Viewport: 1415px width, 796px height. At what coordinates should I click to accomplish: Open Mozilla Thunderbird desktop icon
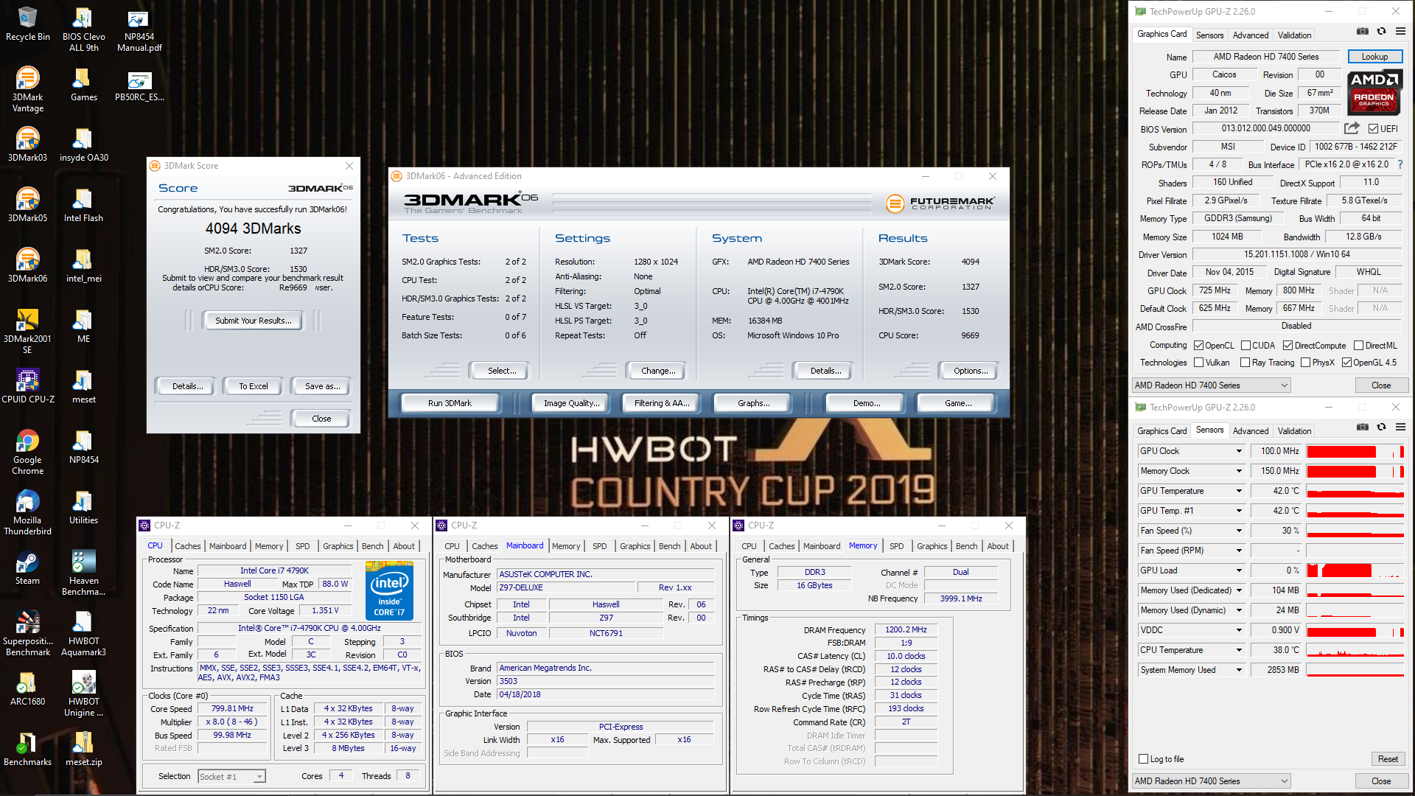click(x=28, y=513)
